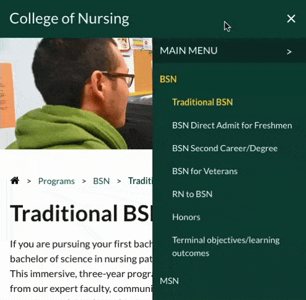Click BSN breadcrumb link
Viewport: 306px width, 300px height.
(101, 181)
